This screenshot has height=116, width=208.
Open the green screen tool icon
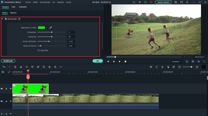[x=38, y=67]
